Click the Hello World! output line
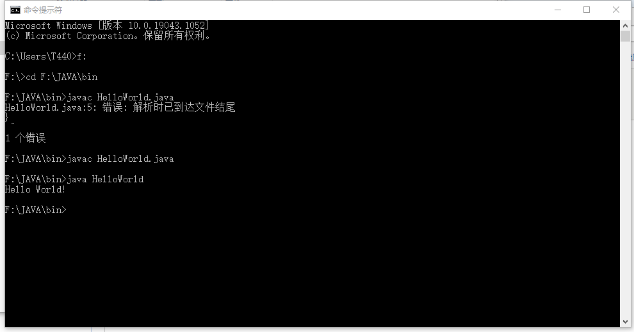 tap(35, 189)
